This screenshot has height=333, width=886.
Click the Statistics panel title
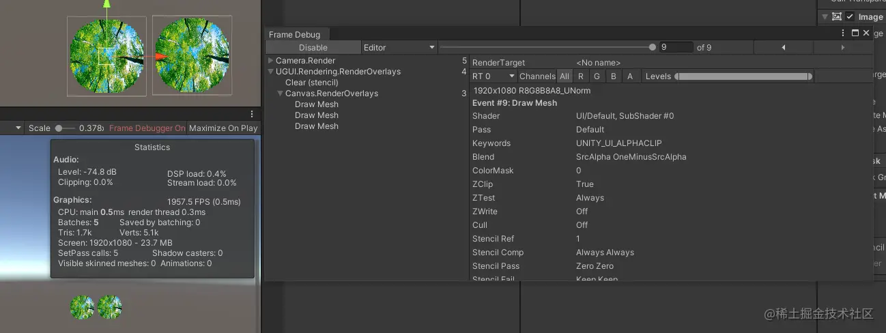pyautogui.click(x=152, y=147)
